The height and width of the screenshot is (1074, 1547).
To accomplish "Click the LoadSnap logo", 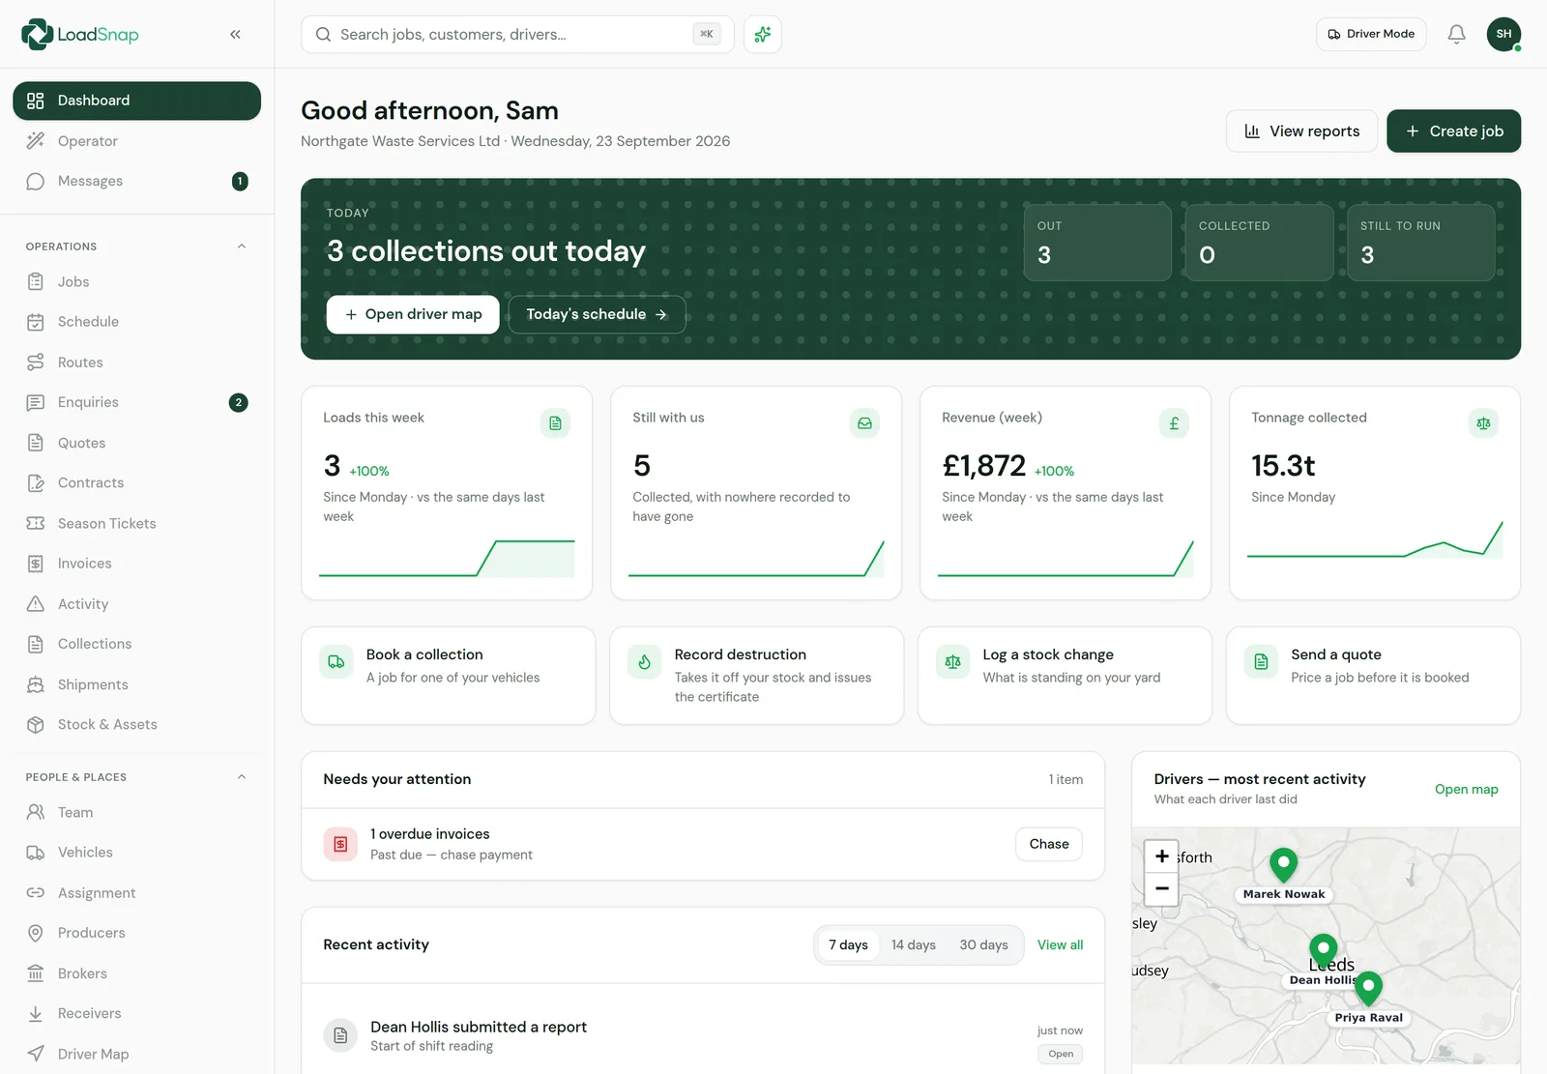I will point(80,34).
